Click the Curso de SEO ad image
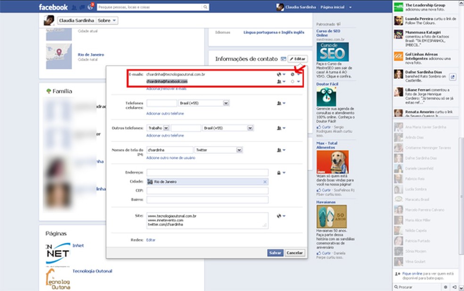The image size is (464, 291). [x=332, y=52]
